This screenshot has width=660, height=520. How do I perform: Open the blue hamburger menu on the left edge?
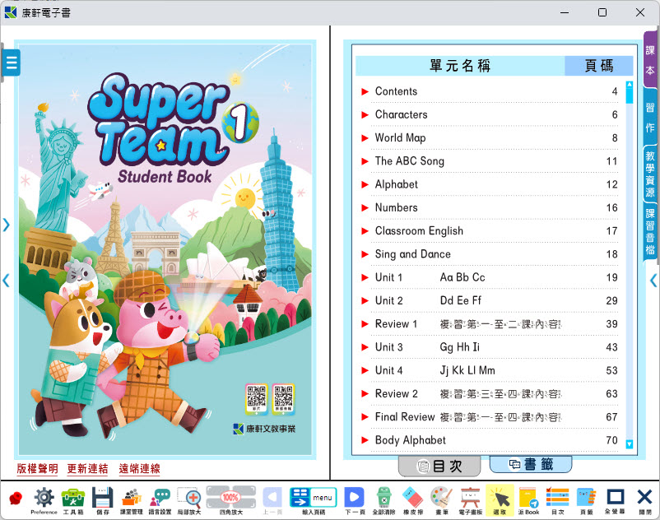point(12,63)
